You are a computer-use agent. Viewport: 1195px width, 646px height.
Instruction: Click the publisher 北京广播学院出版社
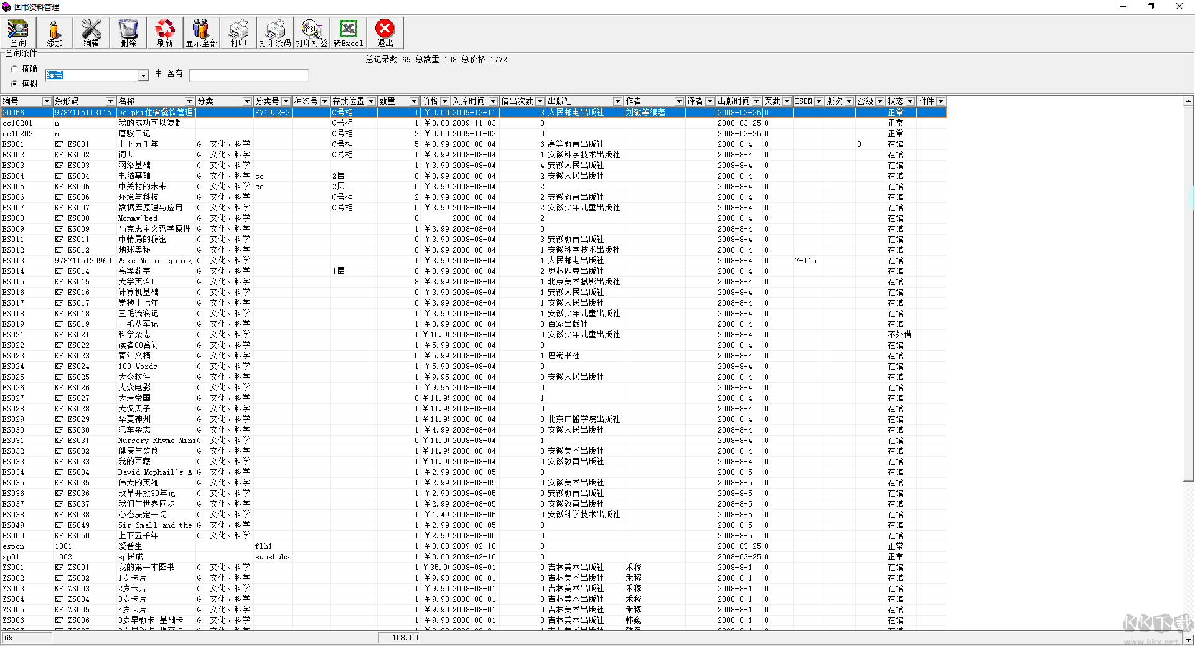click(x=584, y=419)
